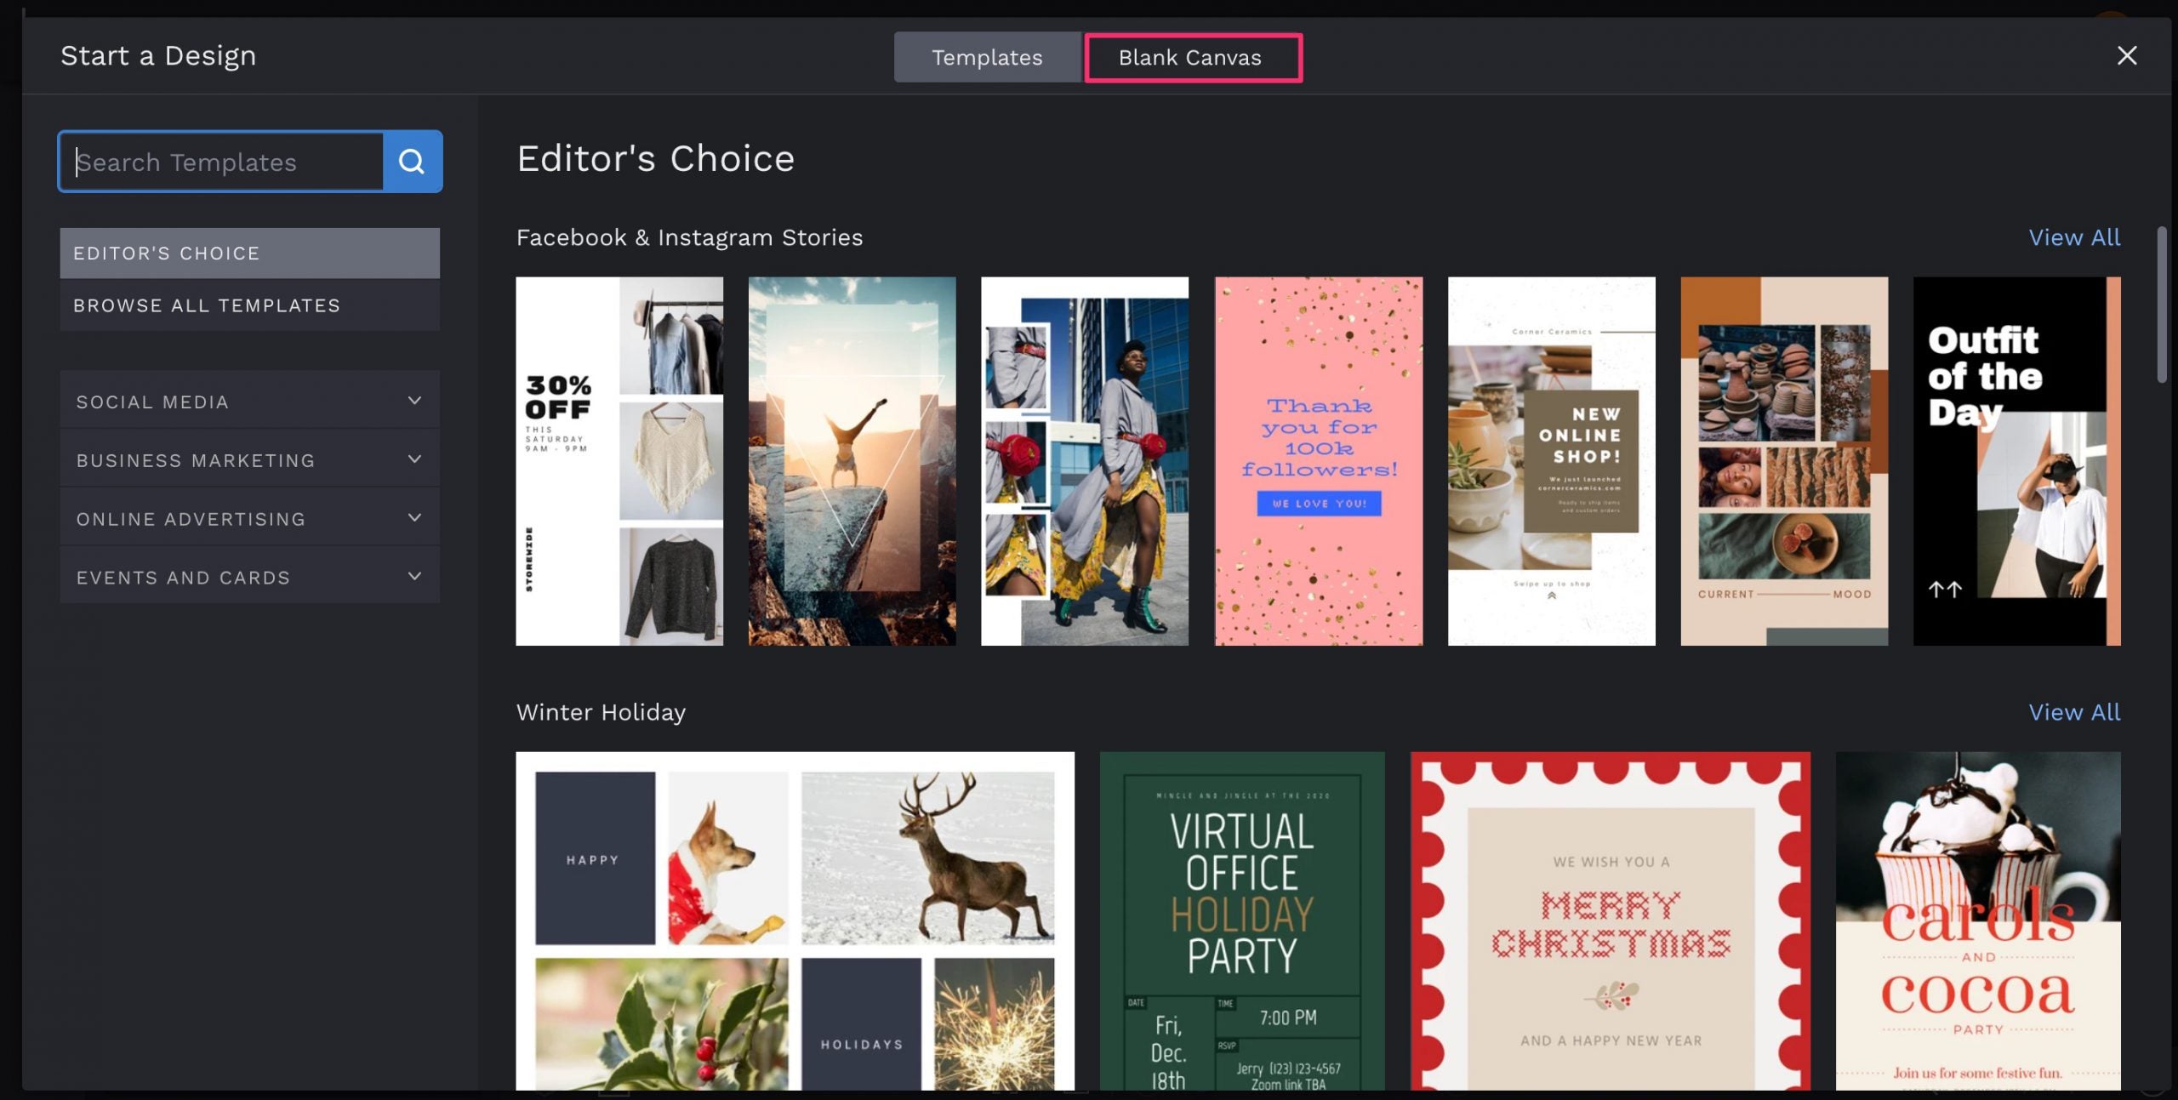Image resolution: width=2178 pixels, height=1100 pixels.
Task: Click the search magnifier icon
Action: pyautogui.click(x=413, y=161)
